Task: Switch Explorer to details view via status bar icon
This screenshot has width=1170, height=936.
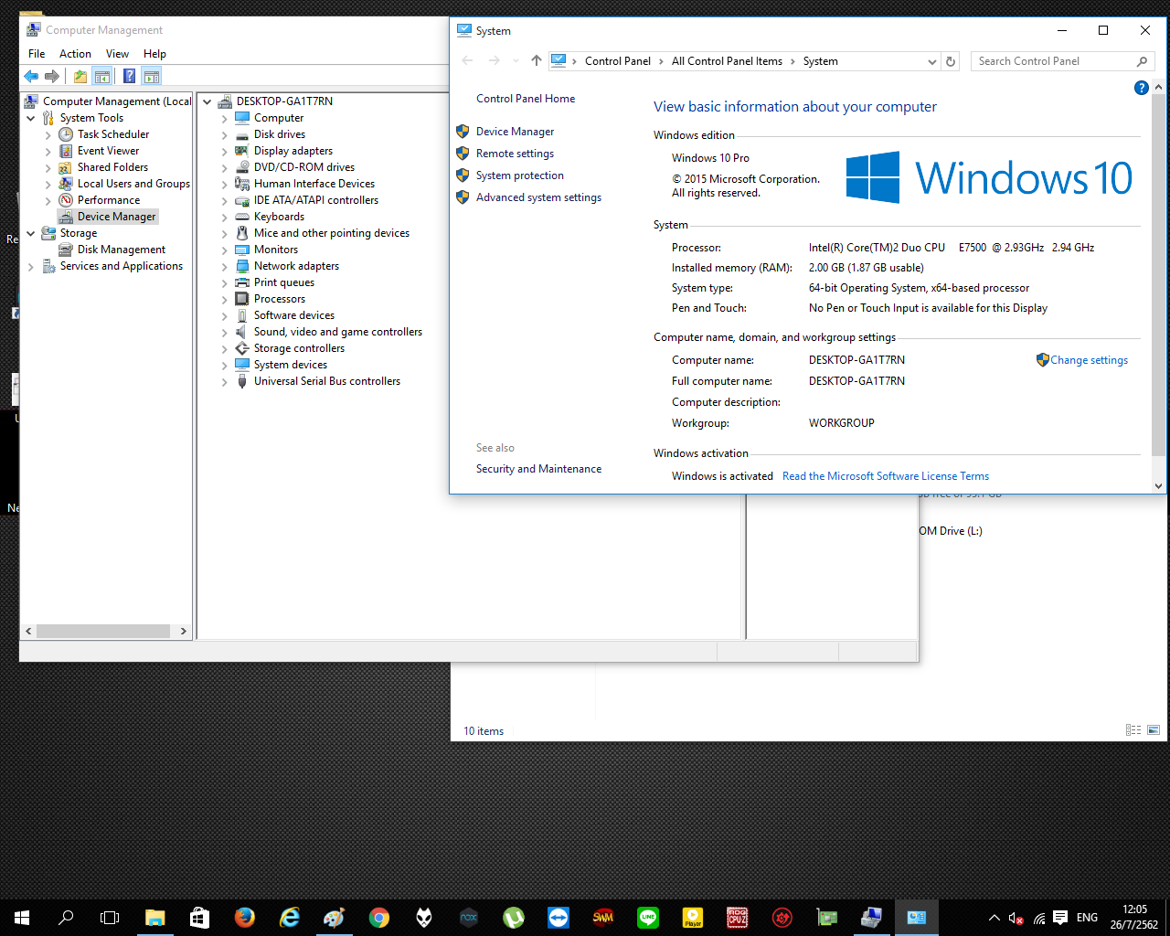Action: click(x=1133, y=730)
